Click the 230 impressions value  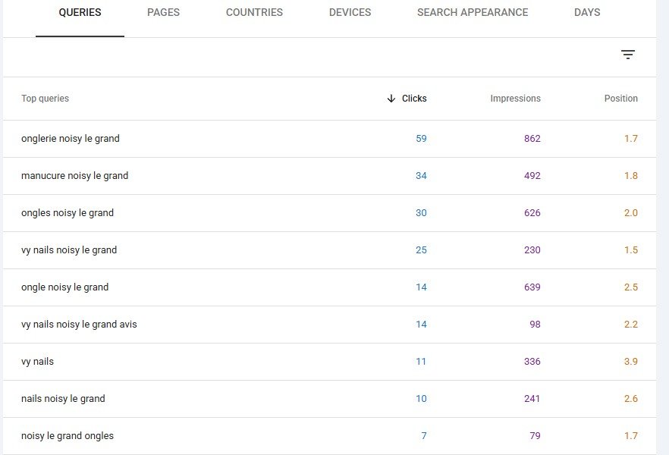(x=532, y=250)
